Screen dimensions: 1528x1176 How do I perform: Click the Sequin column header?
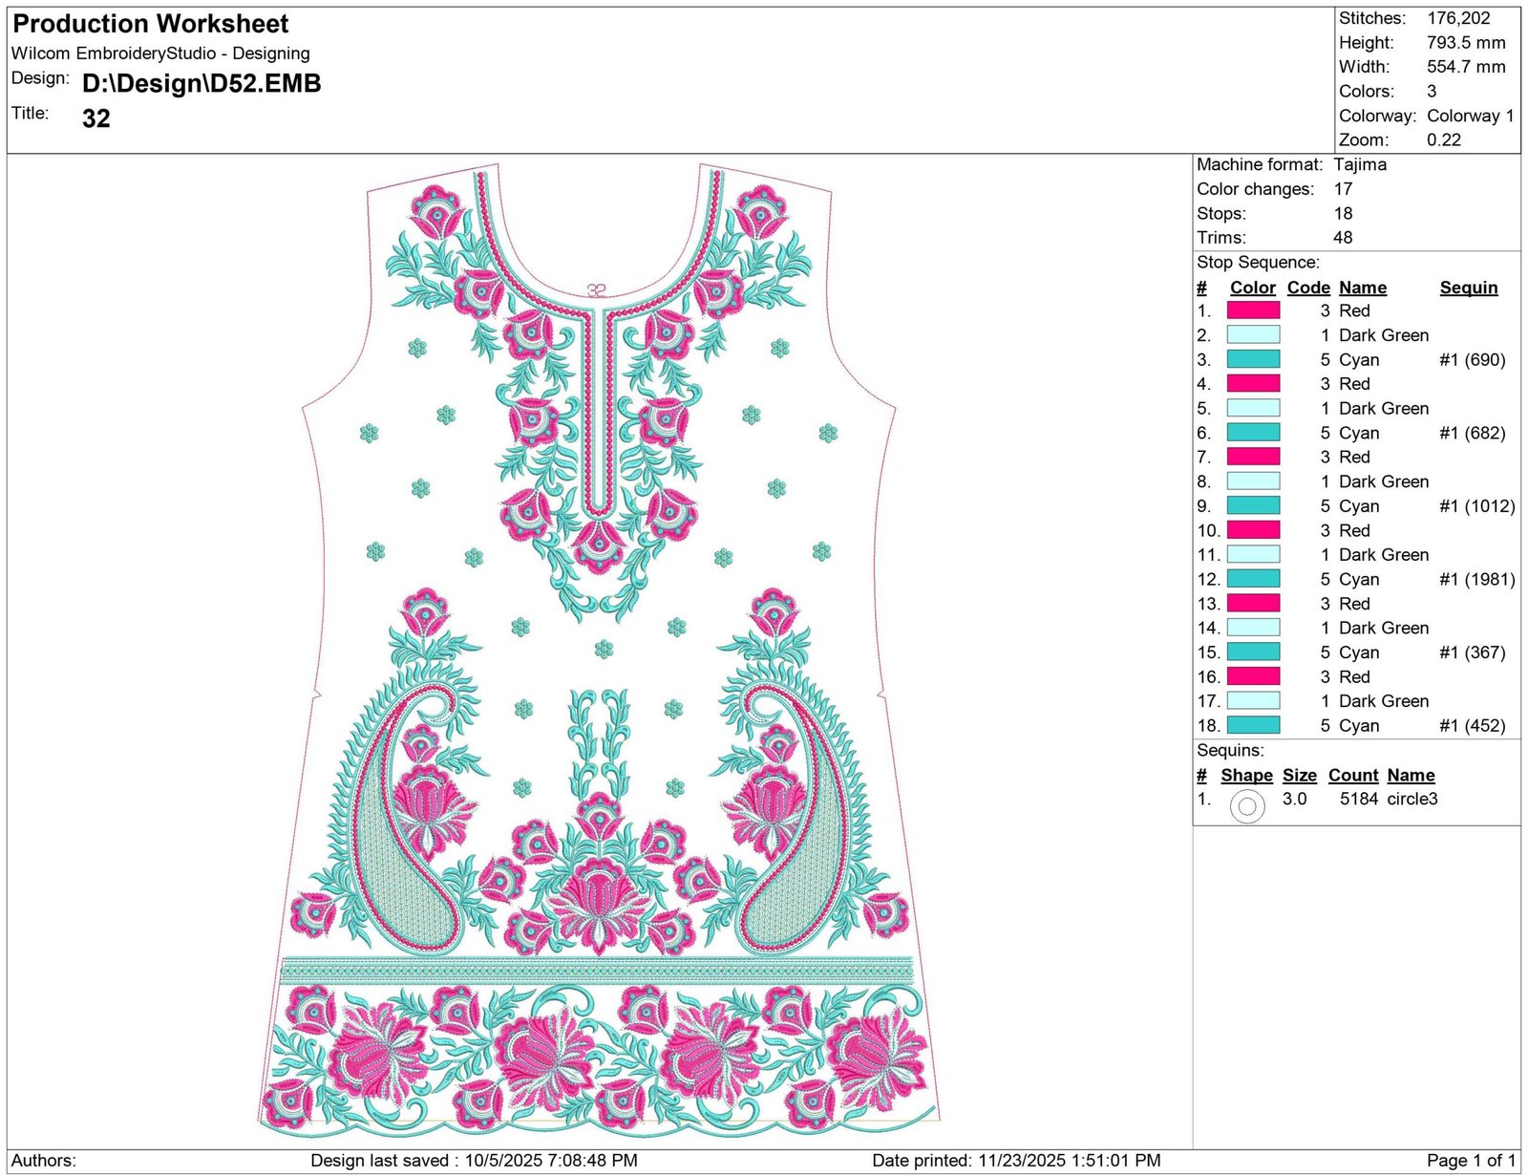[1469, 288]
